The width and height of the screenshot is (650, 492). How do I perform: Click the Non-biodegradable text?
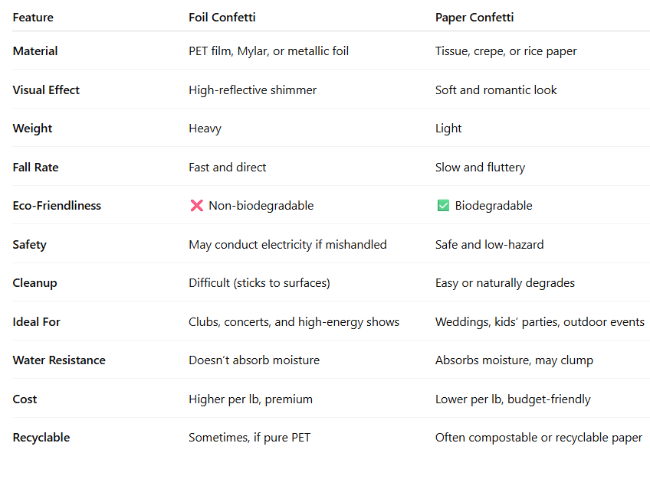pos(261,206)
